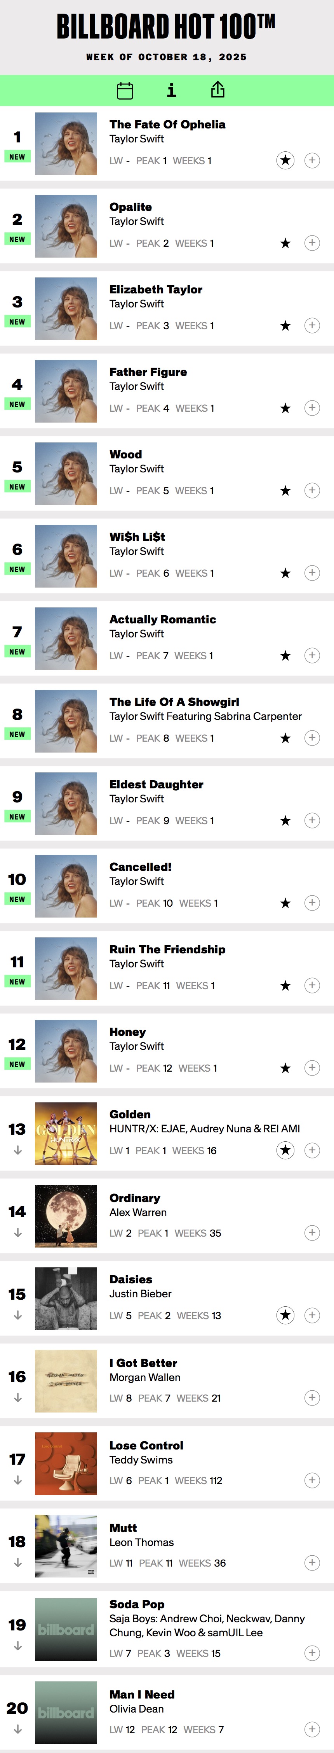Click the Eldest Daughter song title
This screenshot has width=334, height=1753.
click(x=156, y=784)
